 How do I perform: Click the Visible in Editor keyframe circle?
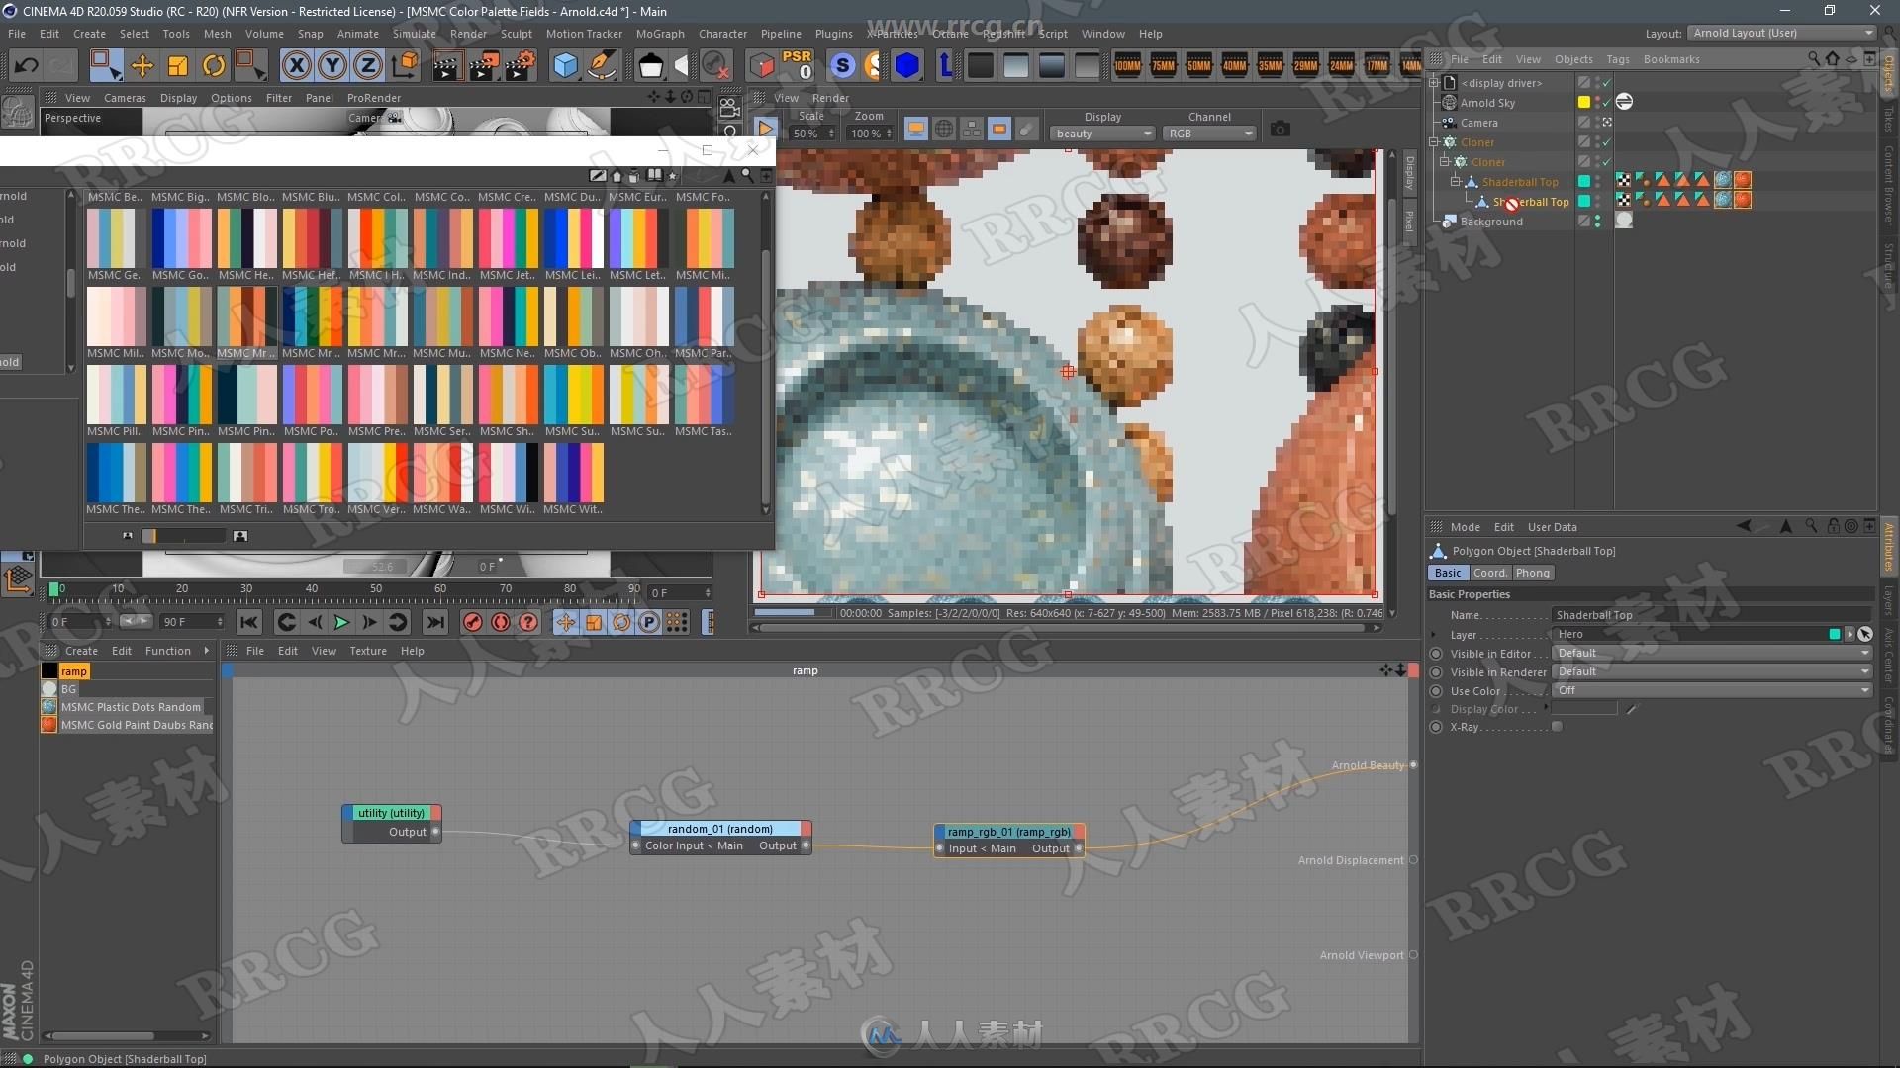[x=1436, y=654]
